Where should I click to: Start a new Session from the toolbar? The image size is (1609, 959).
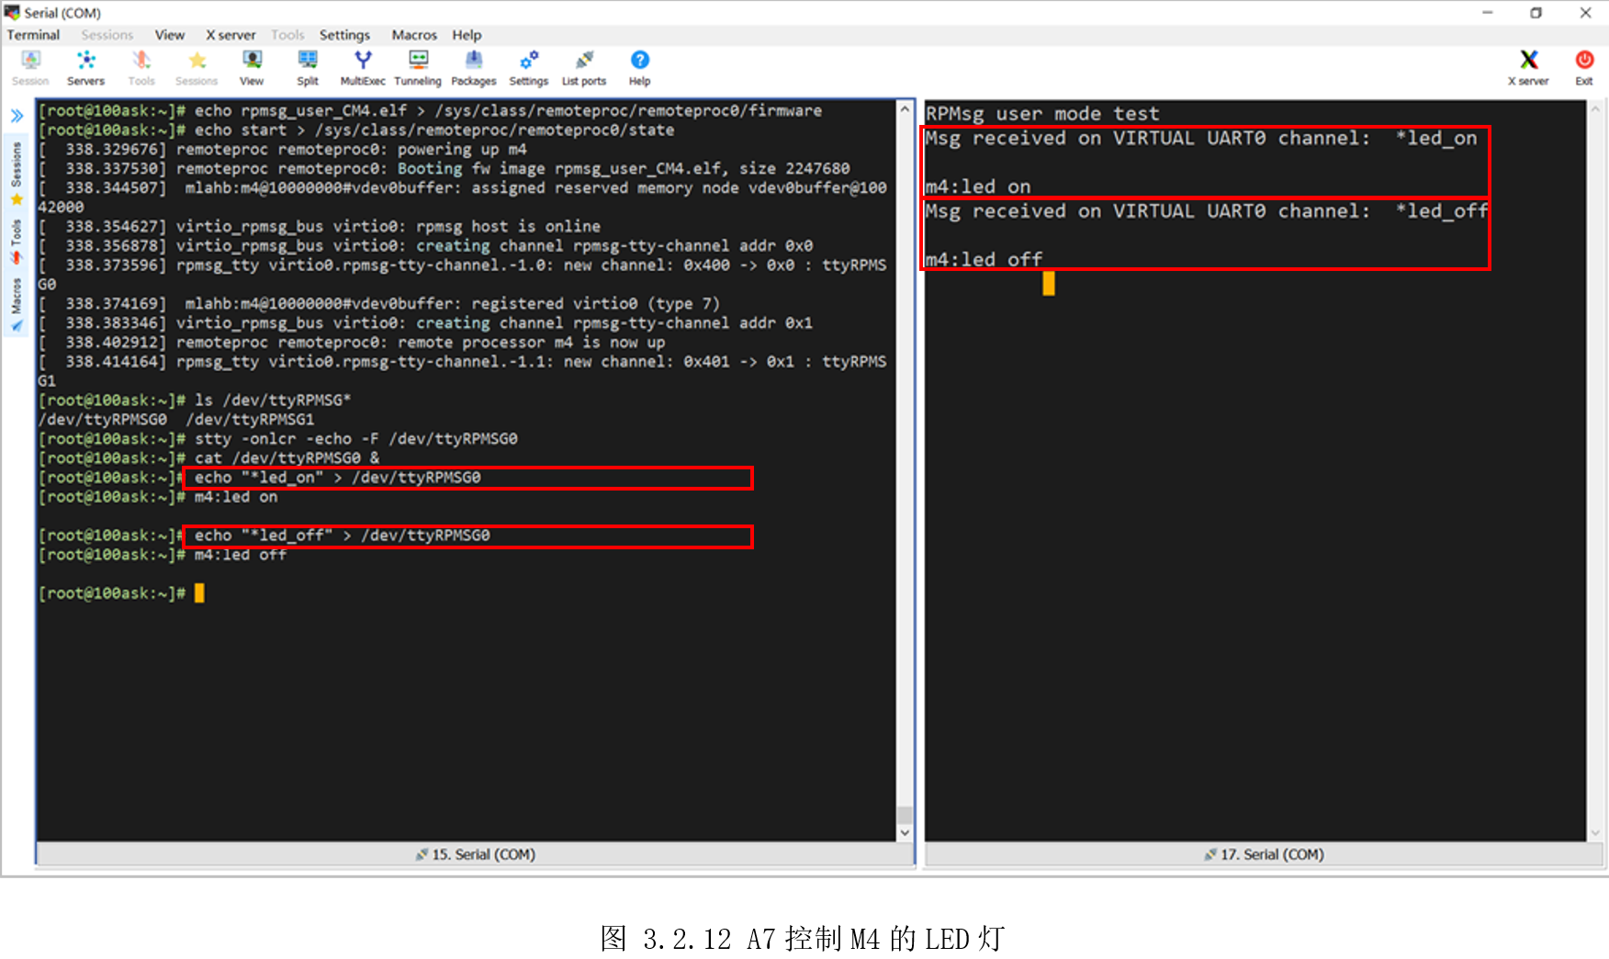point(30,66)
